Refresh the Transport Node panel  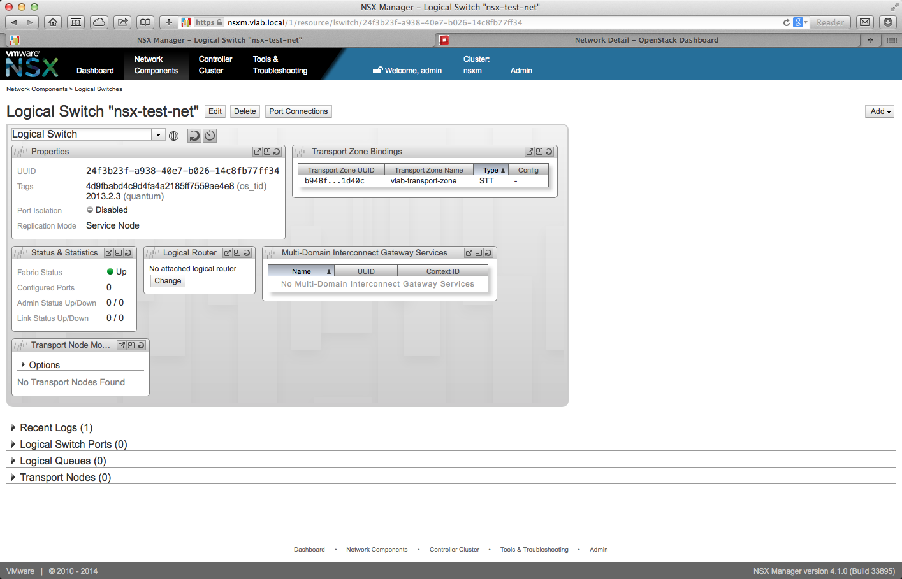(141, 345)
